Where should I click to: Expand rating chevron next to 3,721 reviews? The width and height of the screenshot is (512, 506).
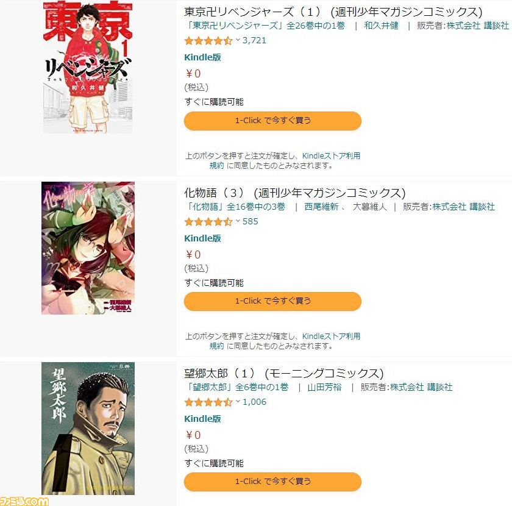[238, 40]
